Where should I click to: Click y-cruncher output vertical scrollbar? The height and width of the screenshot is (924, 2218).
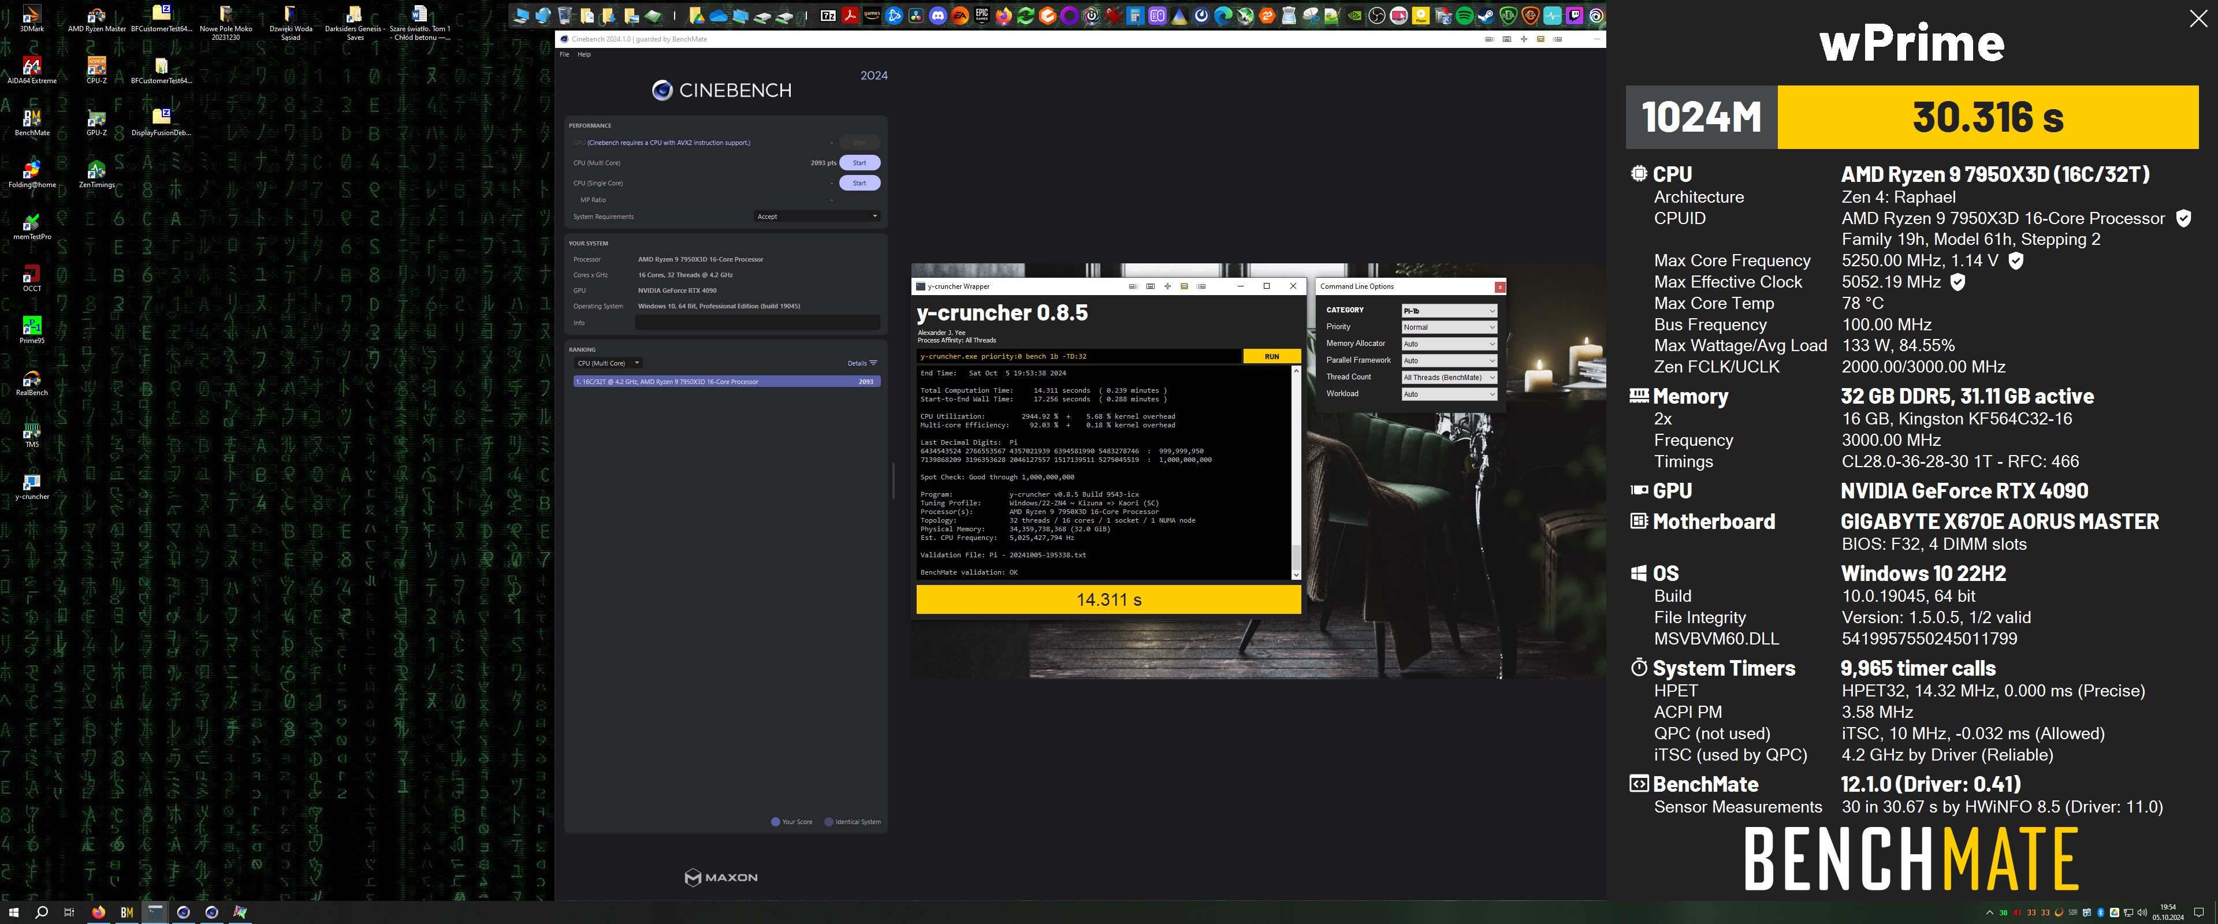pyautogui.click(x=1296, y=474)
